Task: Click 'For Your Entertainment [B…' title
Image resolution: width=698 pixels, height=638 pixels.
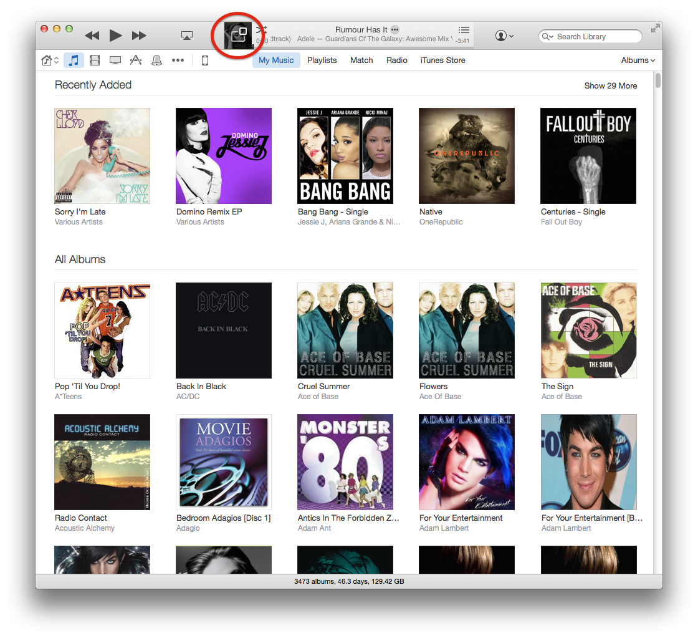Action: click(591, 518)
